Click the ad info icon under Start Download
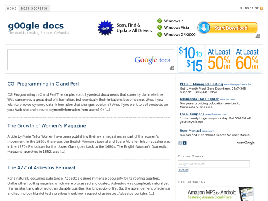The width and height of the screenshot is (268, 201). point(258,36)
